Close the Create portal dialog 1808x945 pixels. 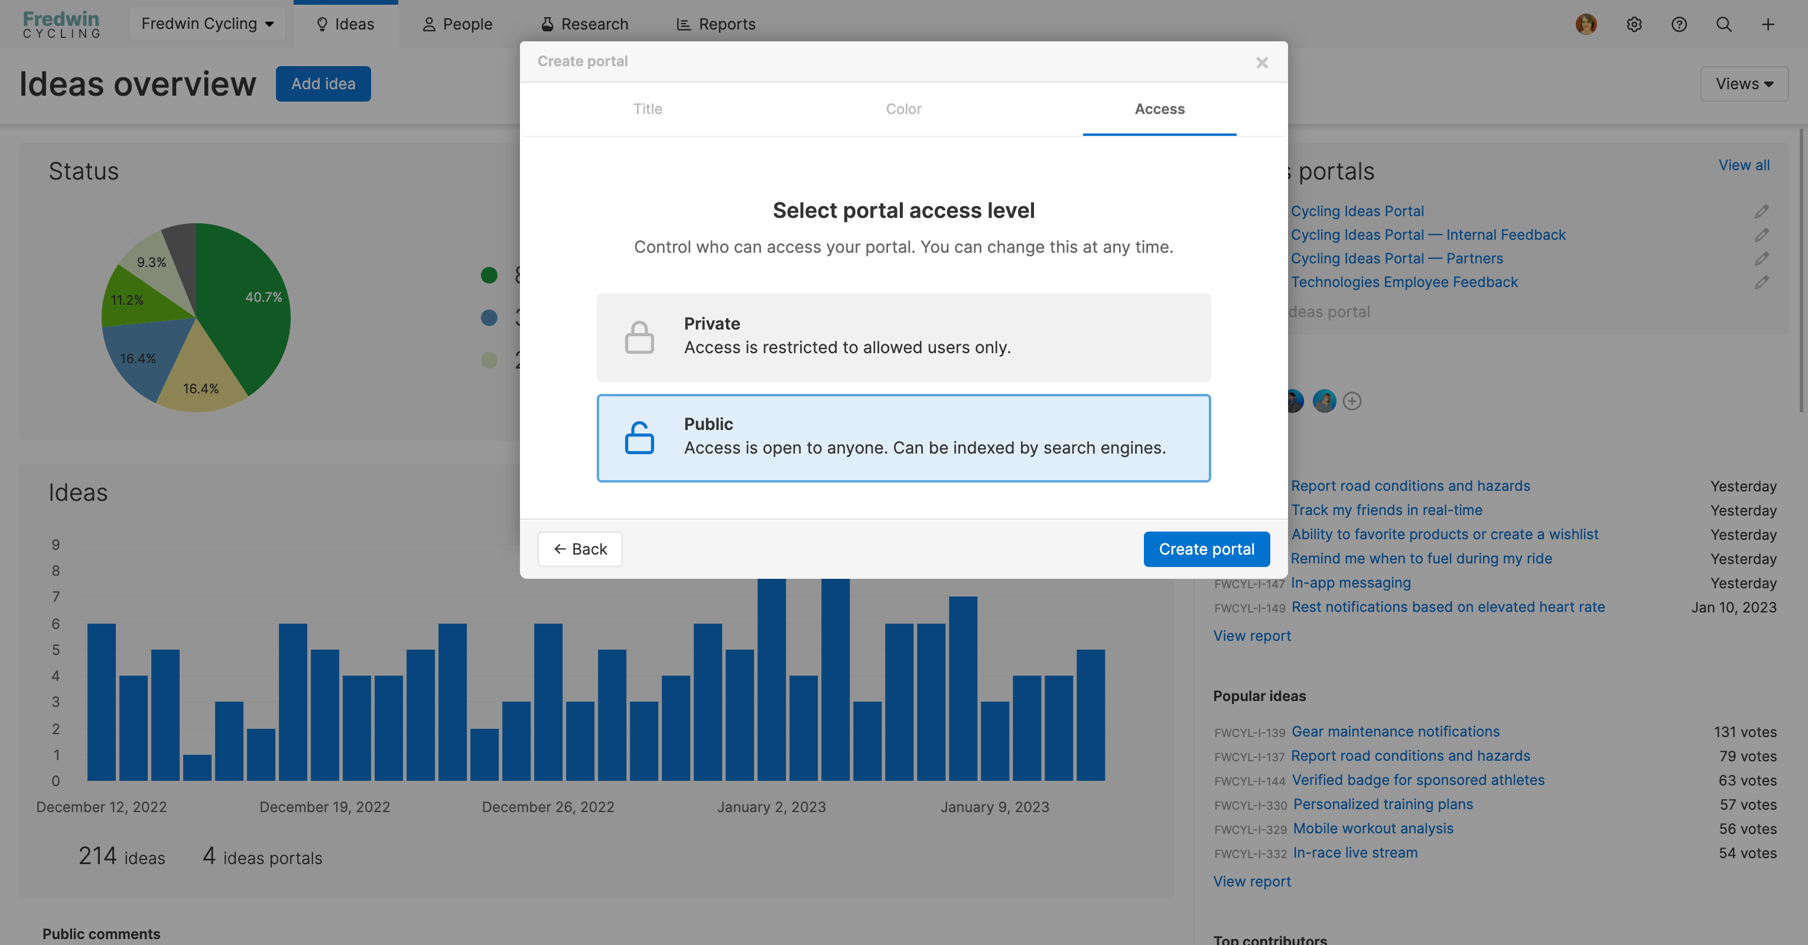[x=1262, y=63]
